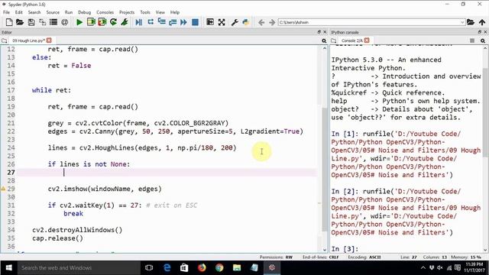Open the Source menu
Viewport: 489px width, 275px height.
(x=53, y=12)
